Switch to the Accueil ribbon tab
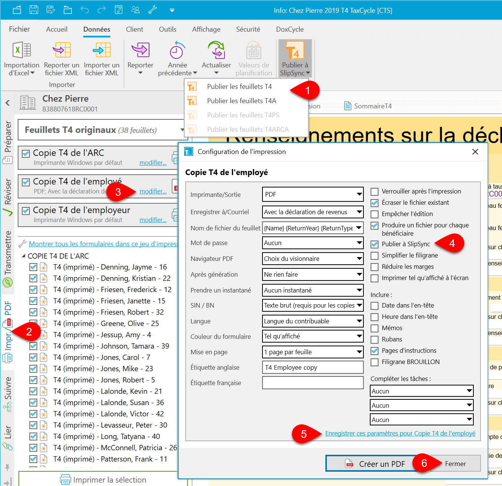The height and width of the screenshot is (486, 502). tap(57, 29)
